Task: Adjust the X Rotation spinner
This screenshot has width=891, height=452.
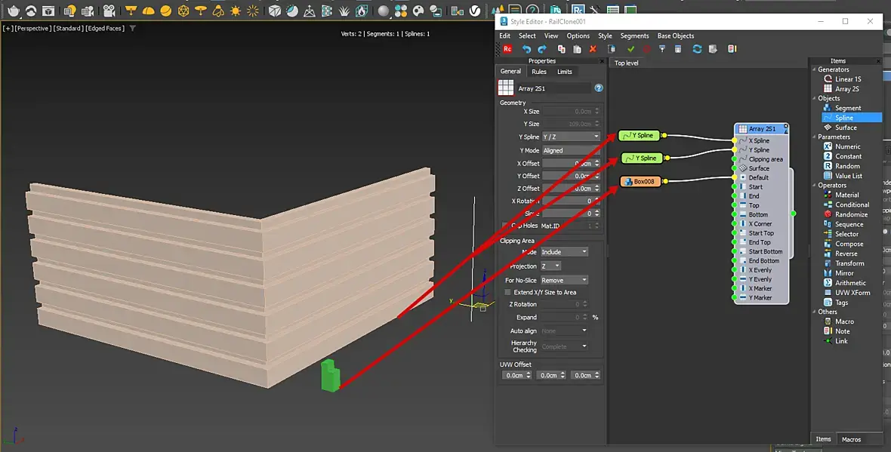Action: (597, 201)
